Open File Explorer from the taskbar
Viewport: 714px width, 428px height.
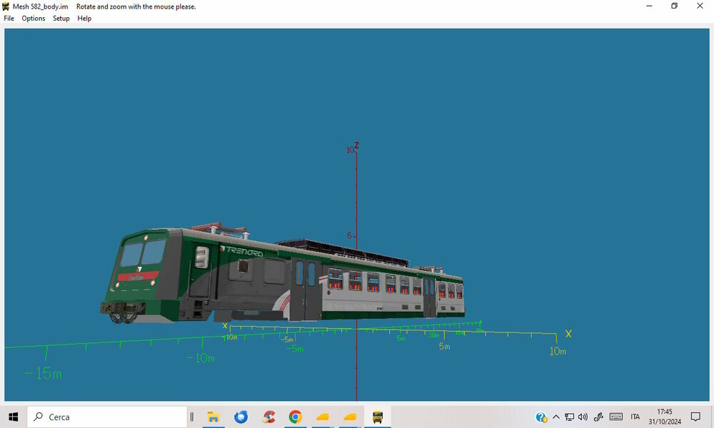point(213,417)
